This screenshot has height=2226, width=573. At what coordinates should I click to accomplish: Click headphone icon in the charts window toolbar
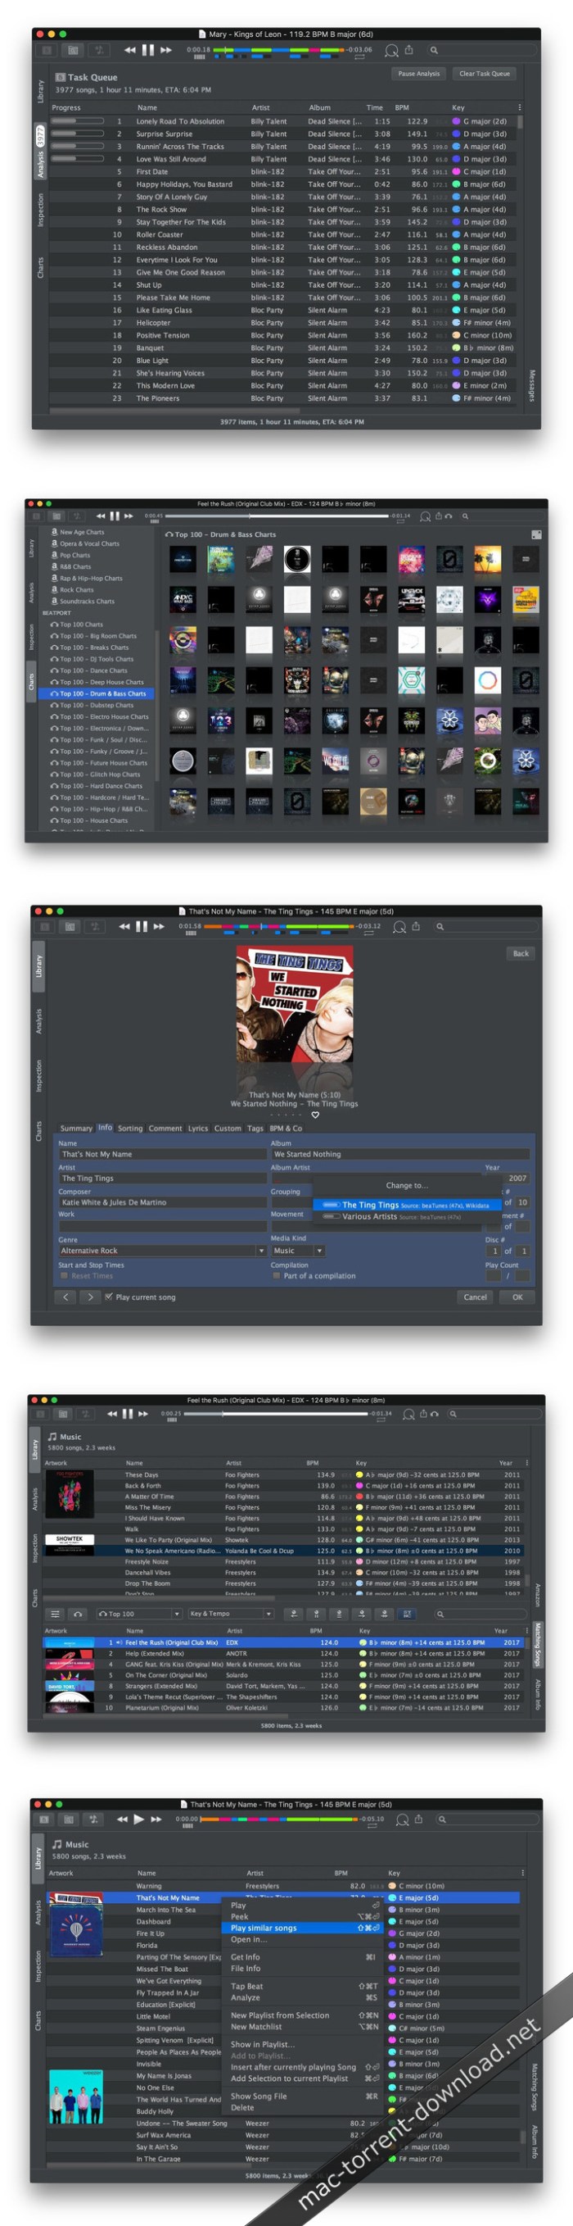(x=448, y=516)
